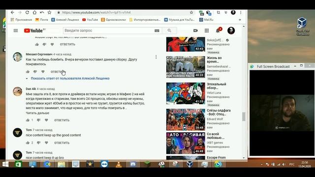Dislike Михаил Сергеевич's comment
The height and width of the screenshot is (177, 315).
click(x=35, y=72)
